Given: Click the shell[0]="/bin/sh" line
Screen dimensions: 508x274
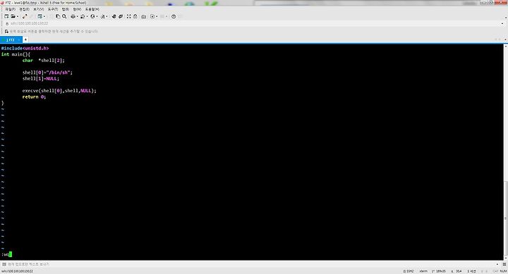Looking at the screenshot, I should 47,73.
